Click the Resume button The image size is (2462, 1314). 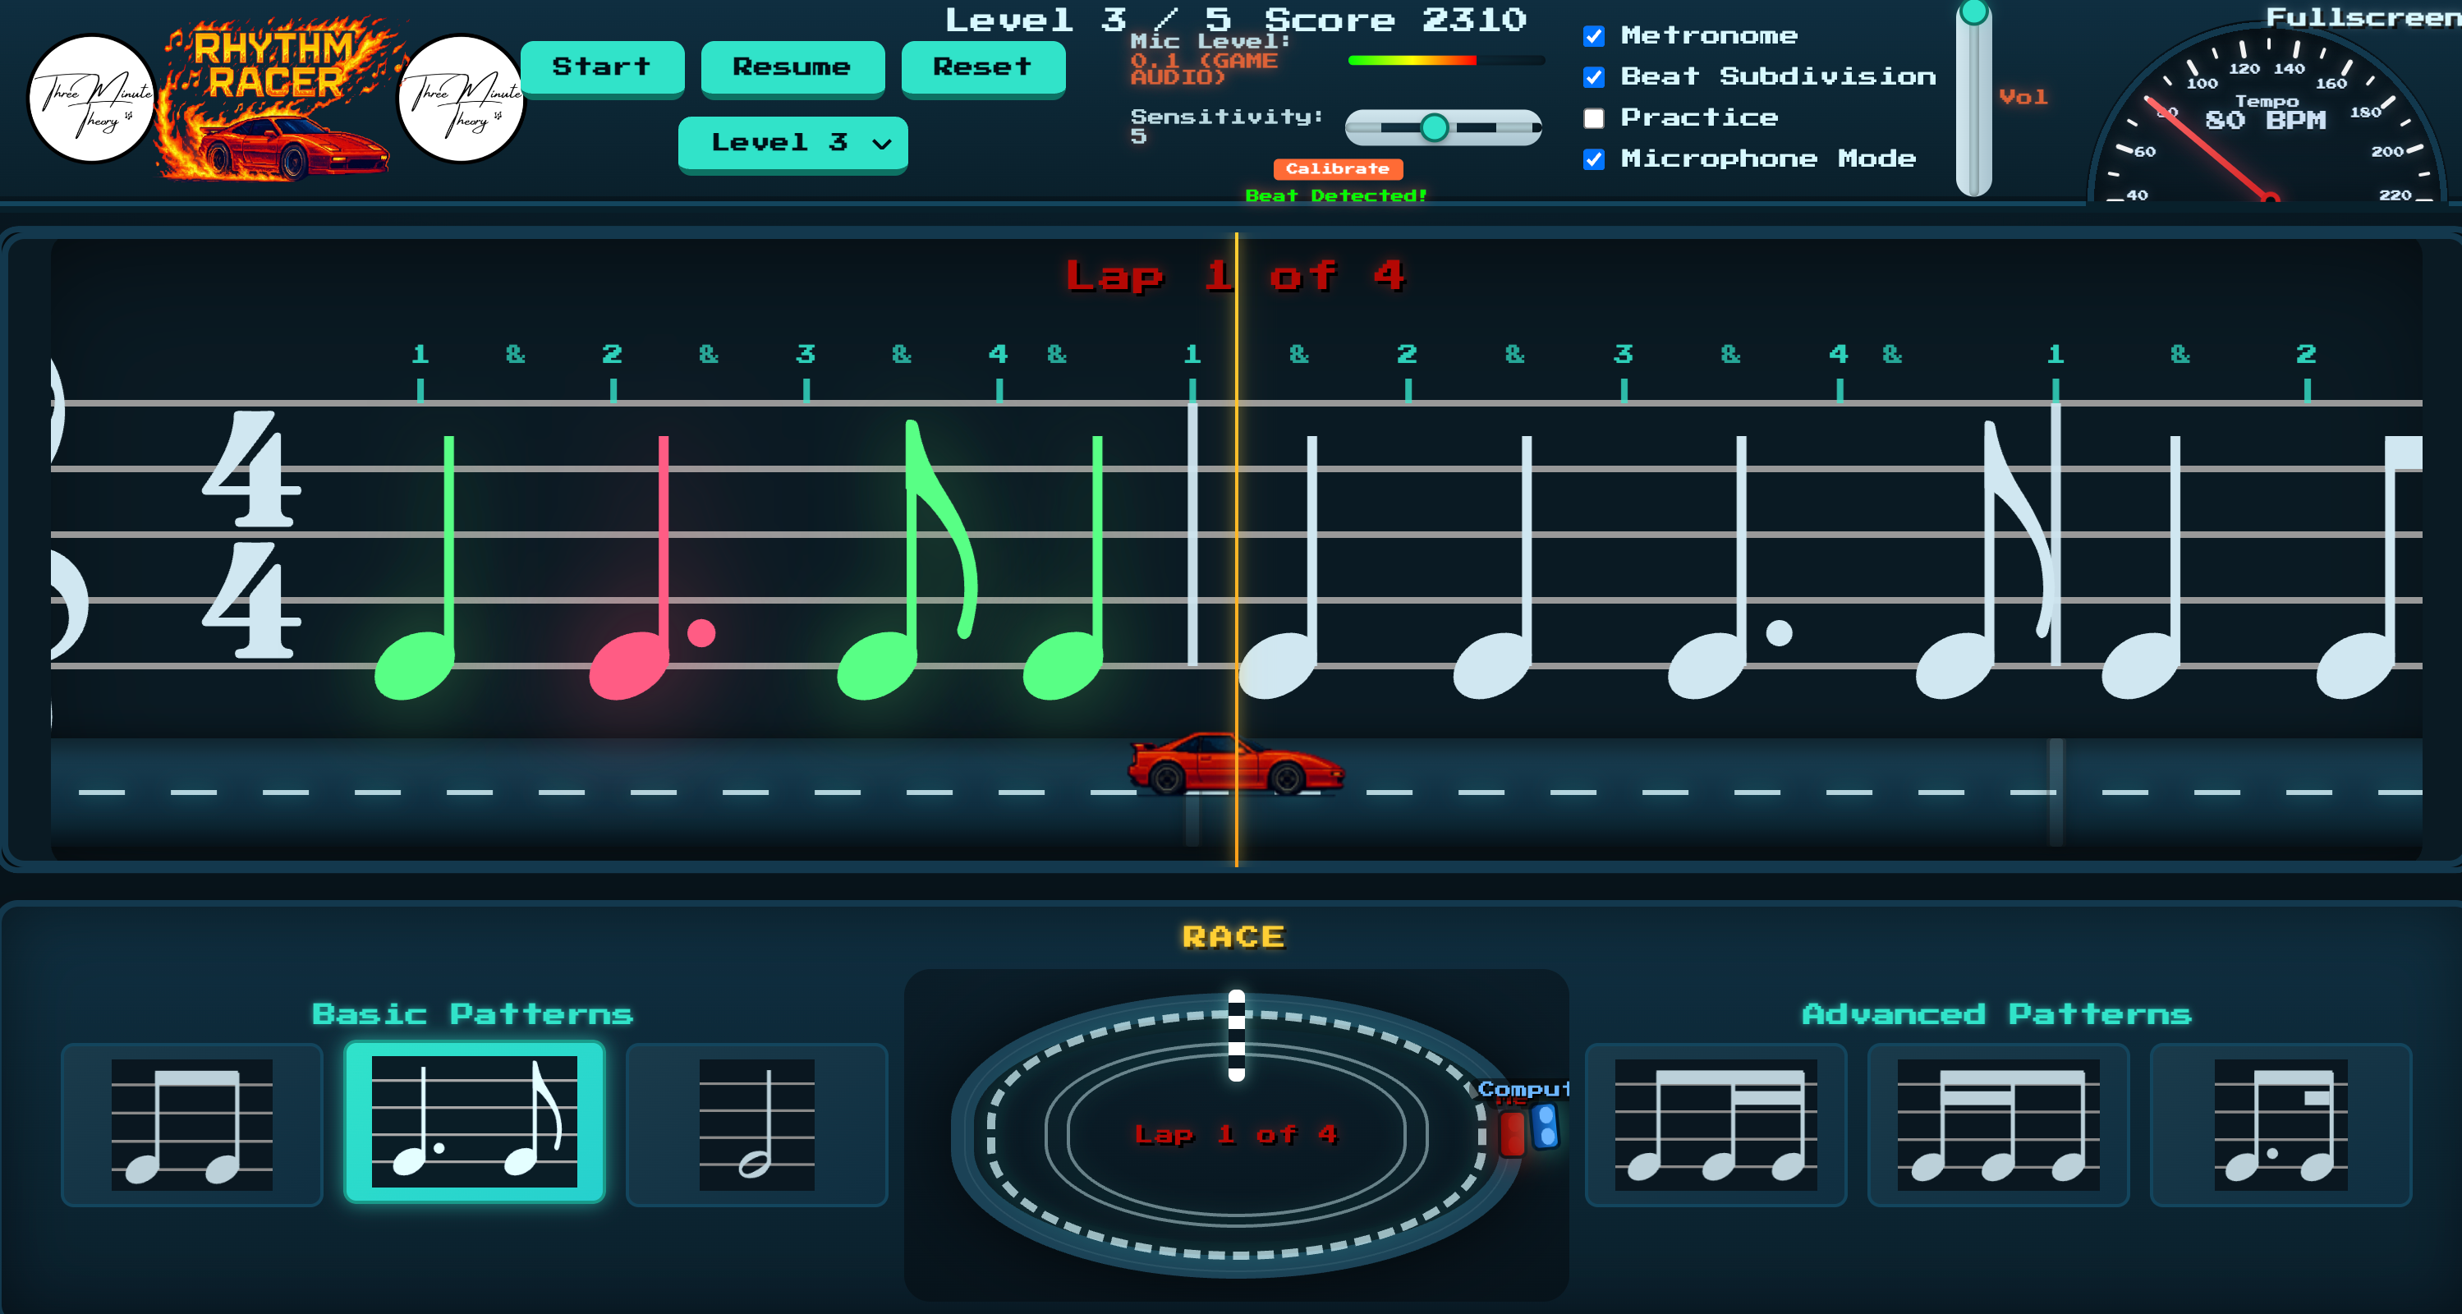[x=792, y=68]
